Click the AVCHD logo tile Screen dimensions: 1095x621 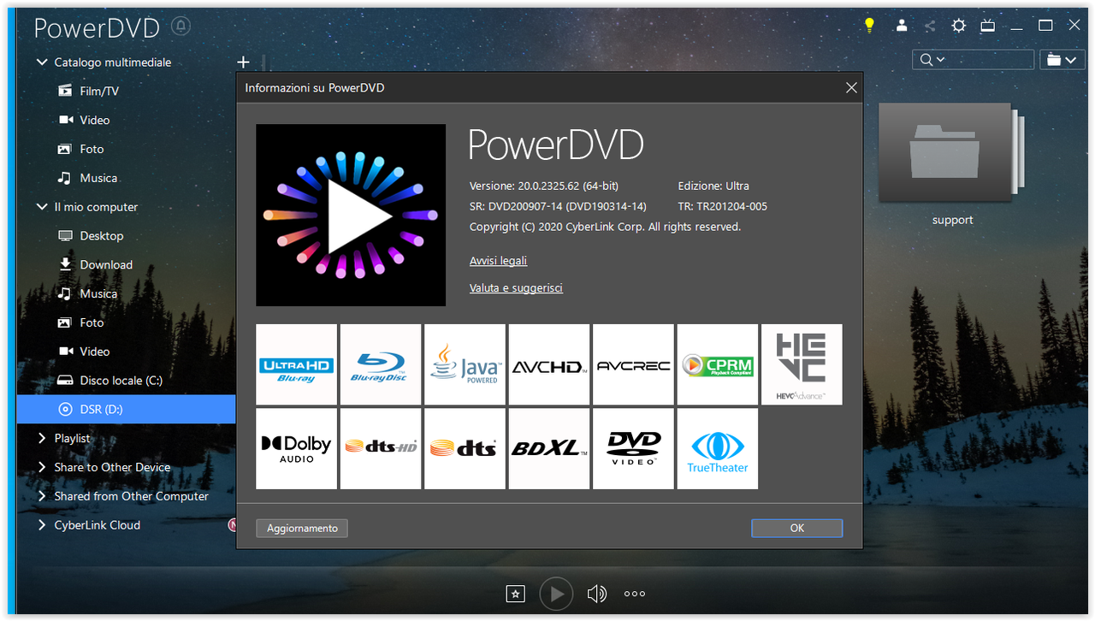click(x=549, y=364)
